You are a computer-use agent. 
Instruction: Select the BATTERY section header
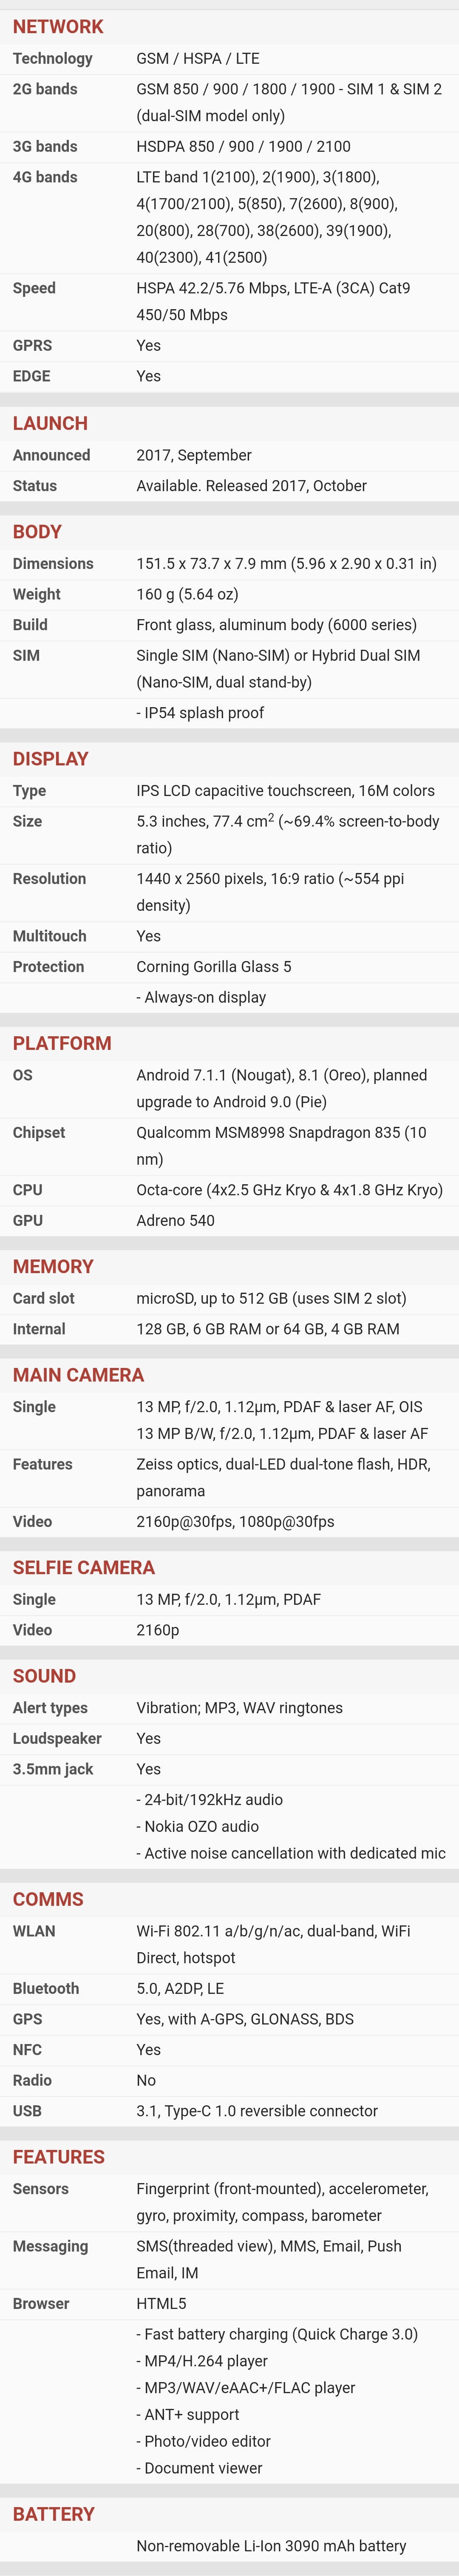pos(53,2514)
